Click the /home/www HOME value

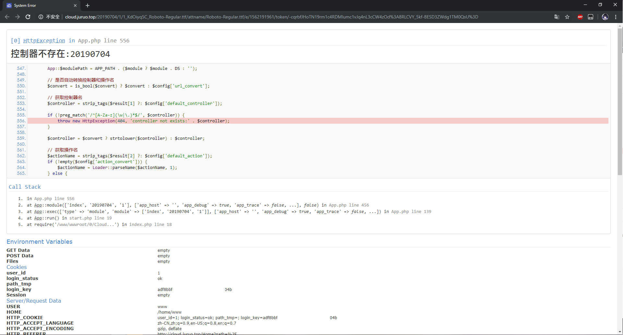coord(170,312)
